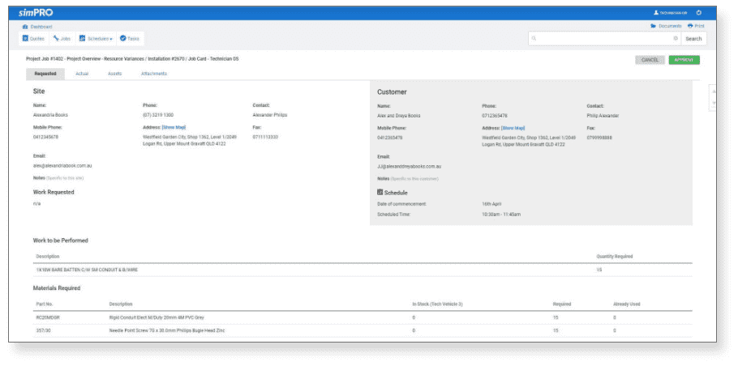The image size is (738, 366).
Task: Click site email alex@alexandriabook.com.au
Action: point(62,166)
